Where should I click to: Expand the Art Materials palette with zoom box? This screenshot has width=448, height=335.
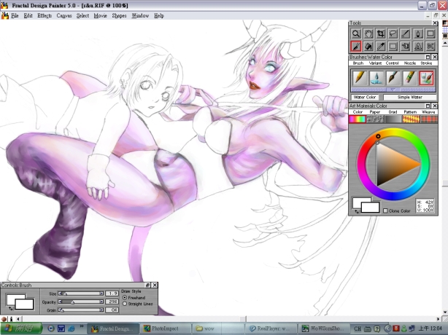coord(428,106)
